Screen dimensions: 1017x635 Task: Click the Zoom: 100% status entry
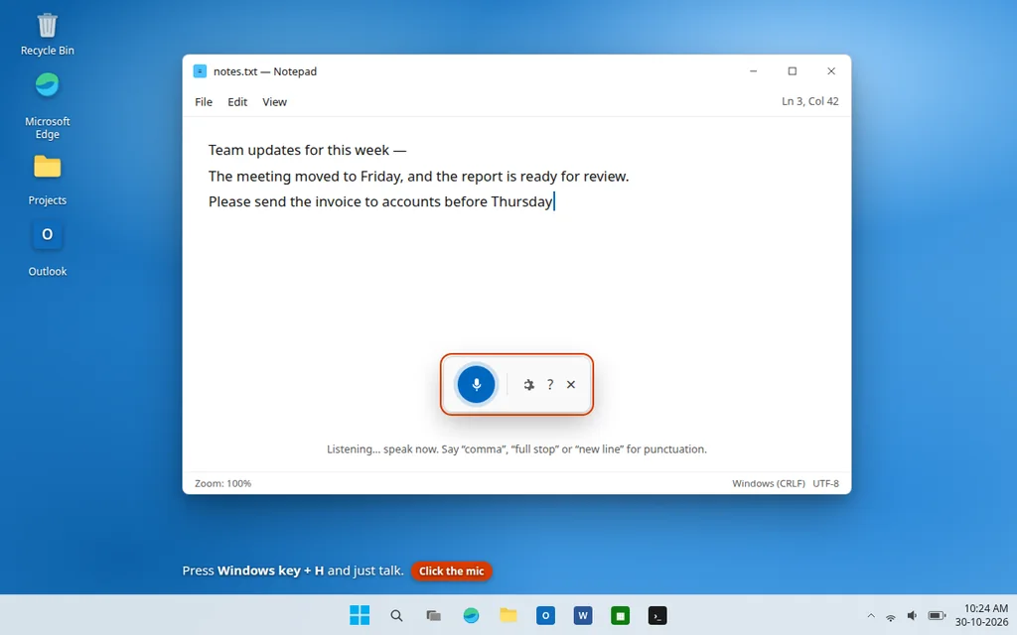point(222,483)
